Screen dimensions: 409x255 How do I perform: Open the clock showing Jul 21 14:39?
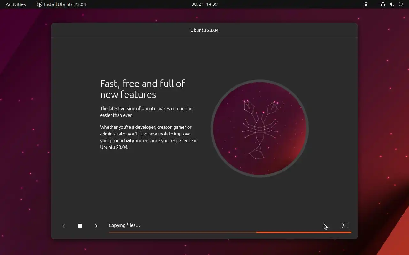coord(204,4)
